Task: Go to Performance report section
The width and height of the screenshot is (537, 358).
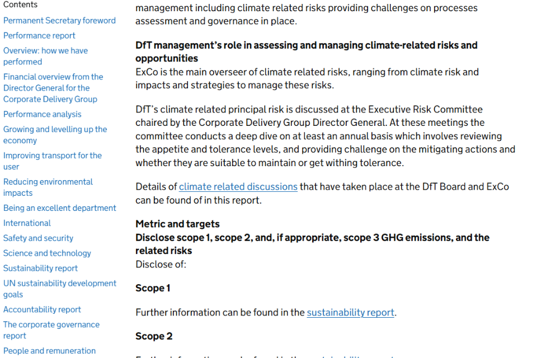Action: (x=39, y=36)
